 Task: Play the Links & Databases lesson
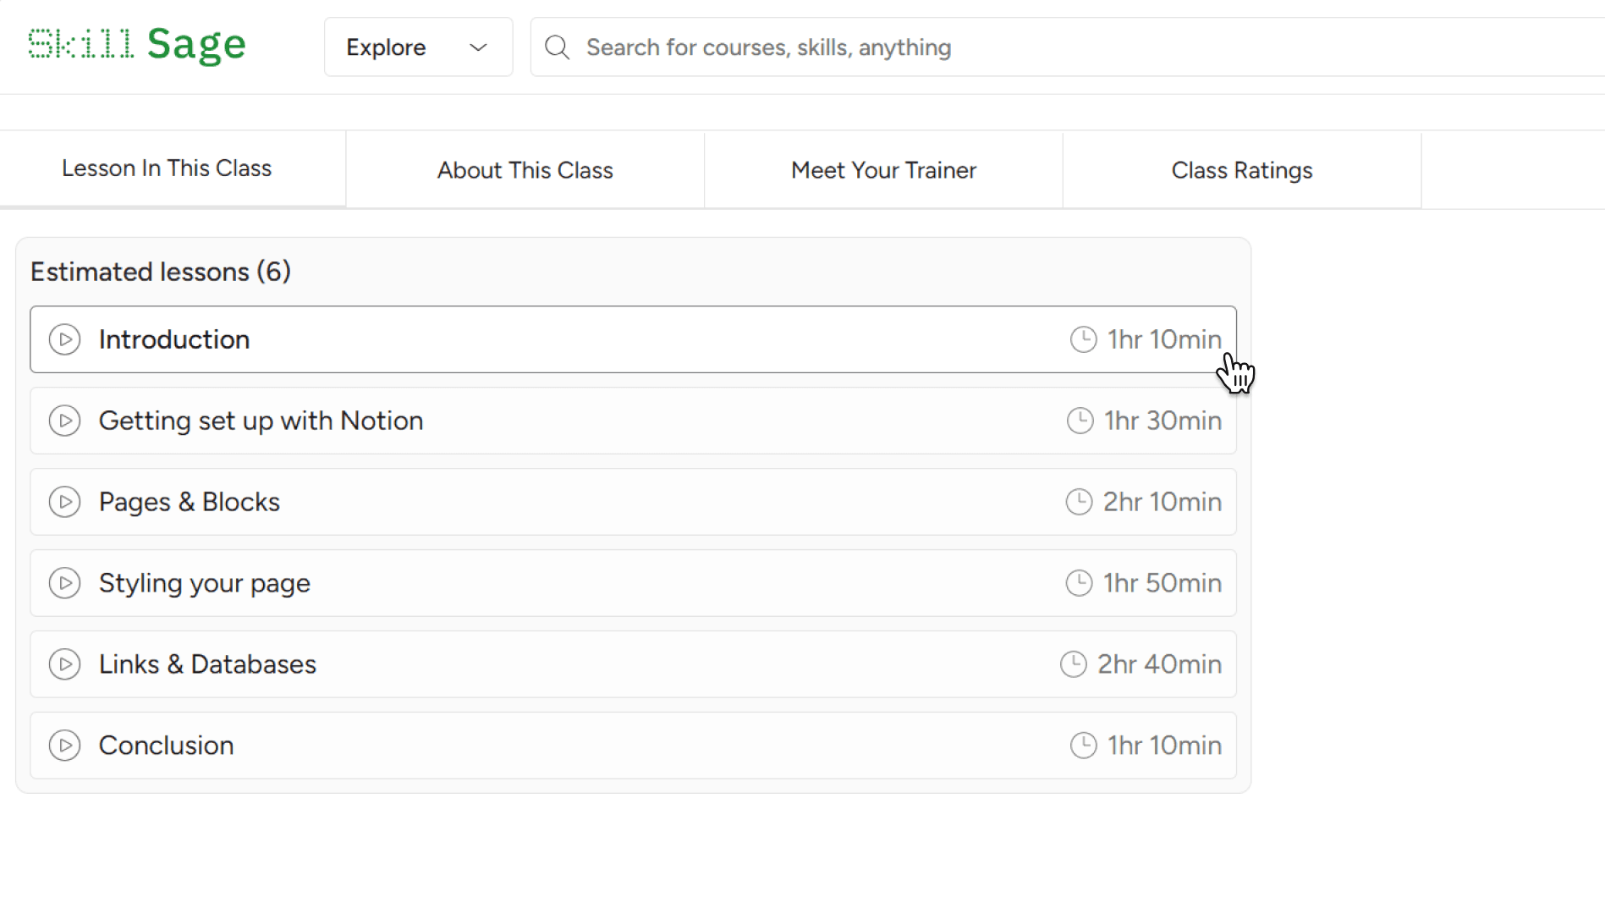[x=64, y=664]
